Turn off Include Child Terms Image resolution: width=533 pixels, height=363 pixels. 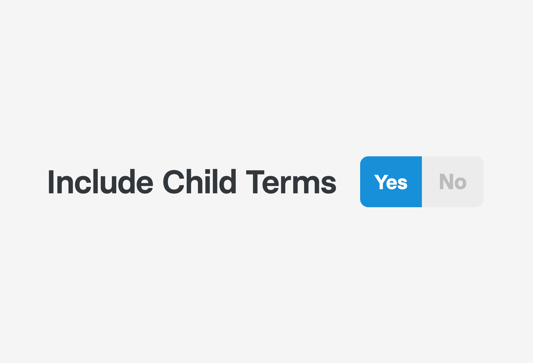452,182
